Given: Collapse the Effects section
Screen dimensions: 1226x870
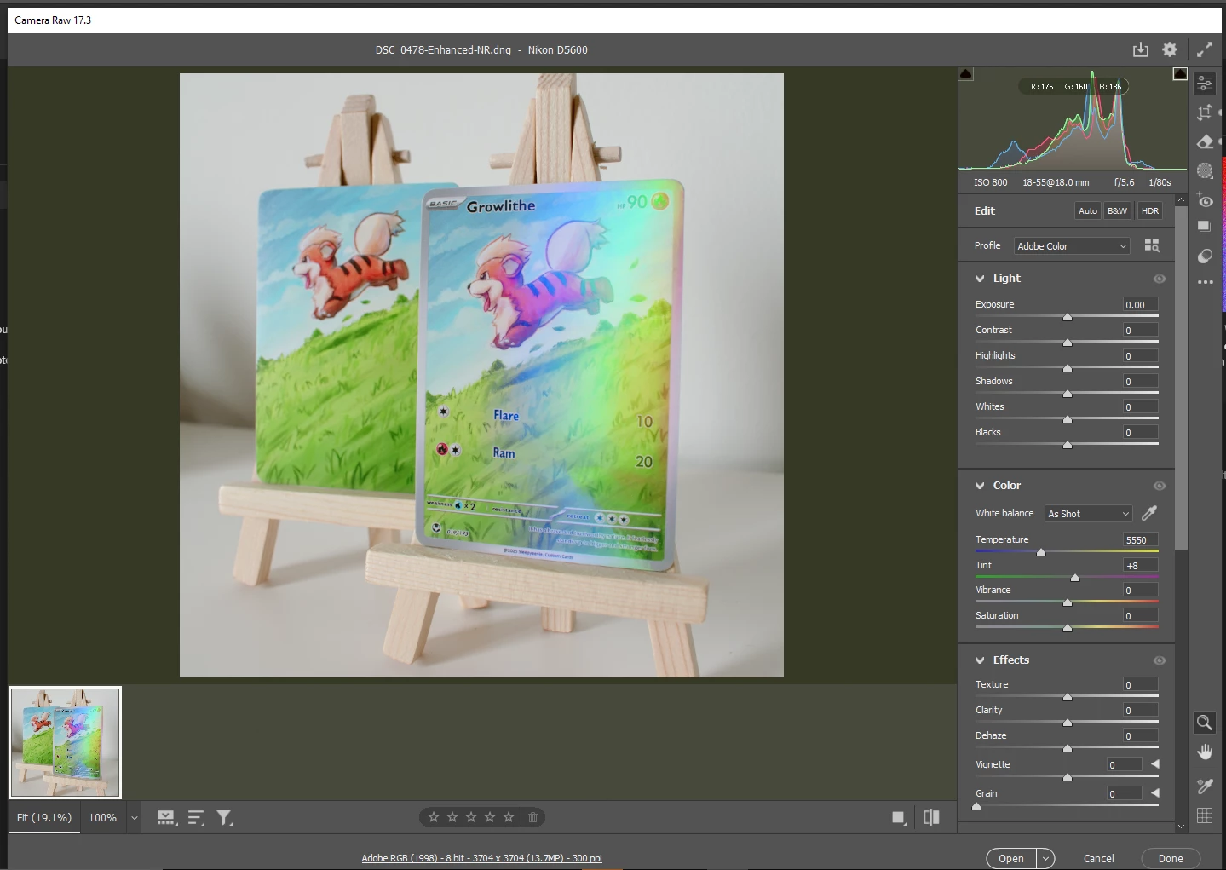Looking at the screenshot, I should coord(980,660).
